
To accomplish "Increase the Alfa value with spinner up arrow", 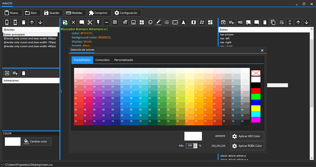I will point(195,144).
